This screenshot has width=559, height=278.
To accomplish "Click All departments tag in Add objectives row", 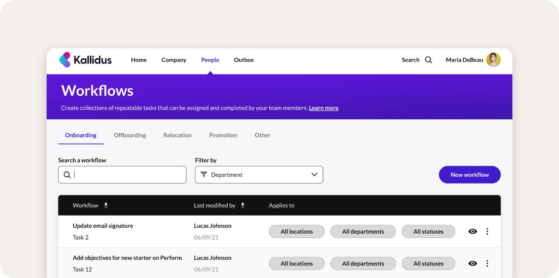I will [x=363, y=263].
